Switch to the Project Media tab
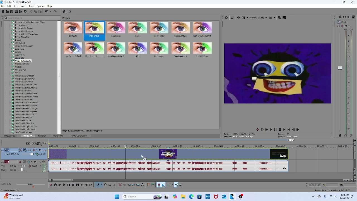 point(10,136)
